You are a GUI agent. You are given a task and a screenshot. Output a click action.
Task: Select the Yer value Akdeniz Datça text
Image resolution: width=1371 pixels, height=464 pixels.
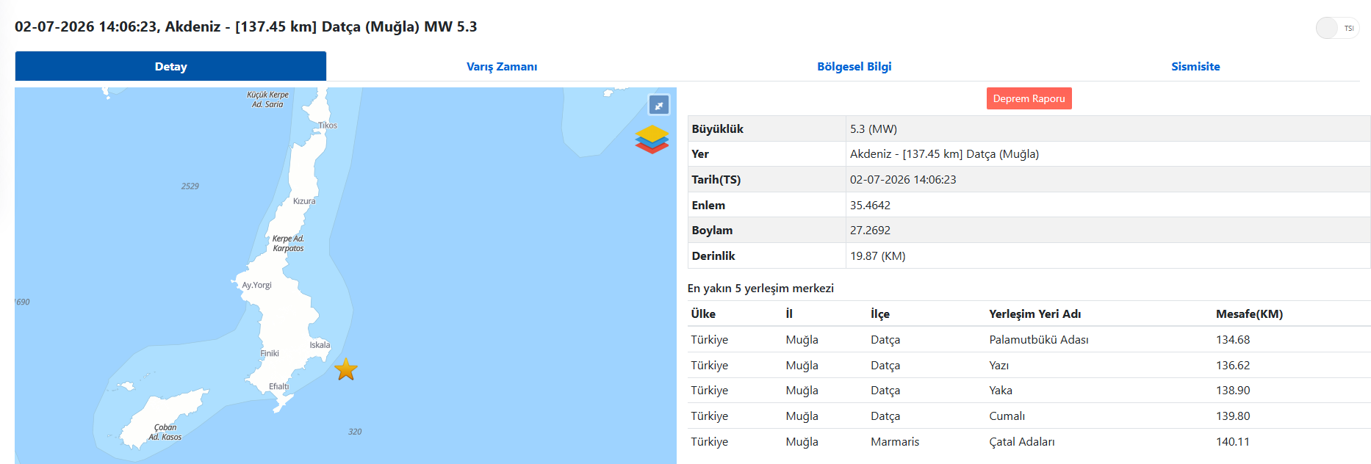coord(944,154)
